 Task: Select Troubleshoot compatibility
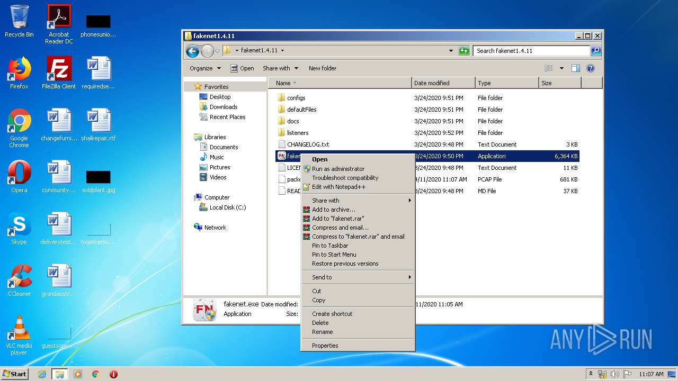click(358, 178)
